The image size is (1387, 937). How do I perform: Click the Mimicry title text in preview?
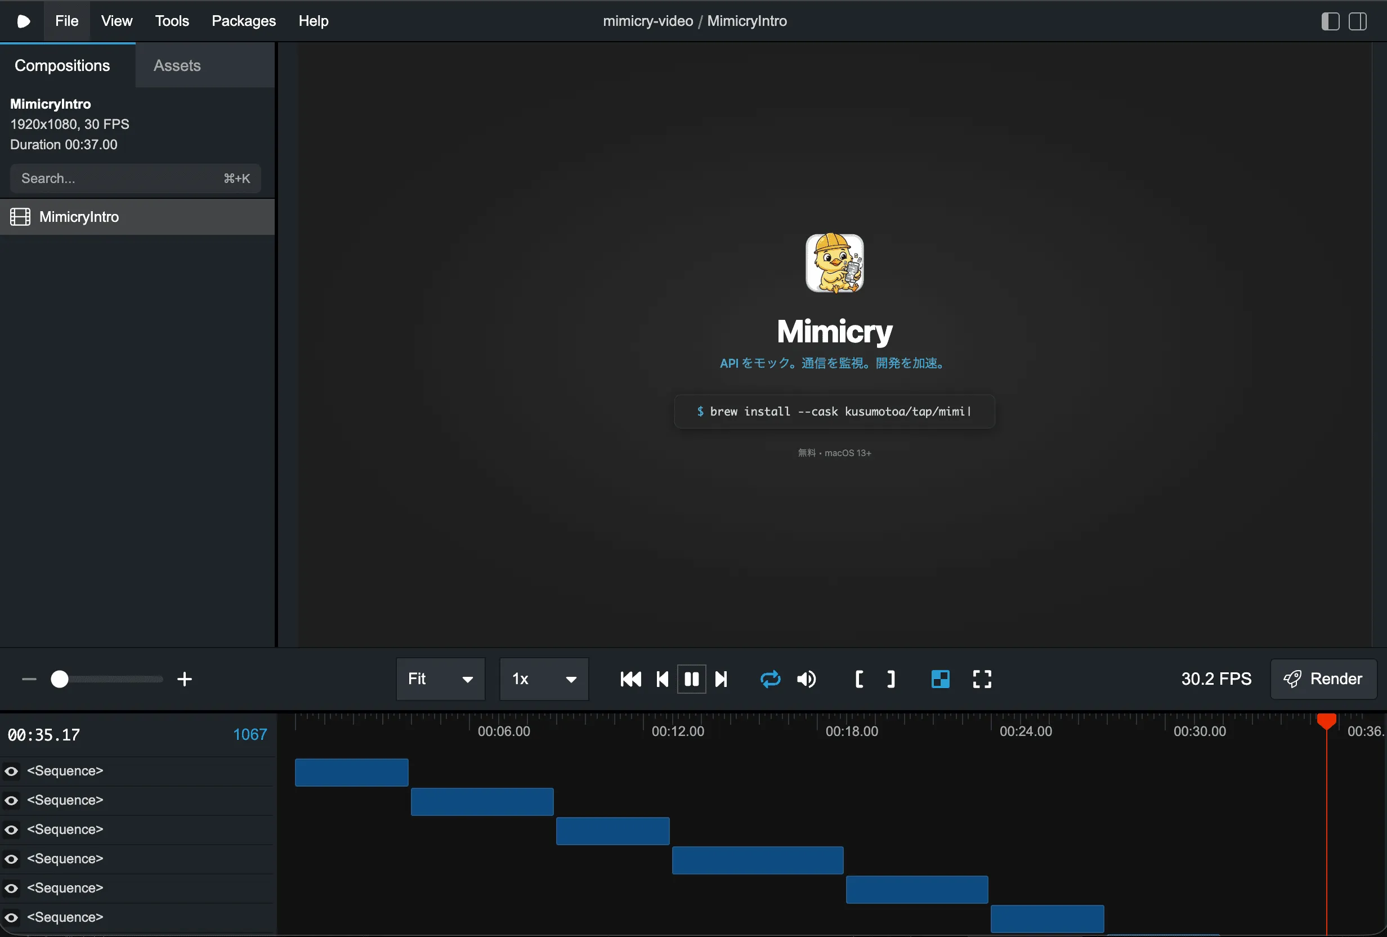coord(834,332)
